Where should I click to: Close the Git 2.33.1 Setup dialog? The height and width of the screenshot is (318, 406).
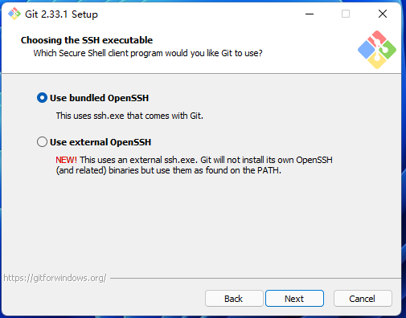(x=383, y=14)
